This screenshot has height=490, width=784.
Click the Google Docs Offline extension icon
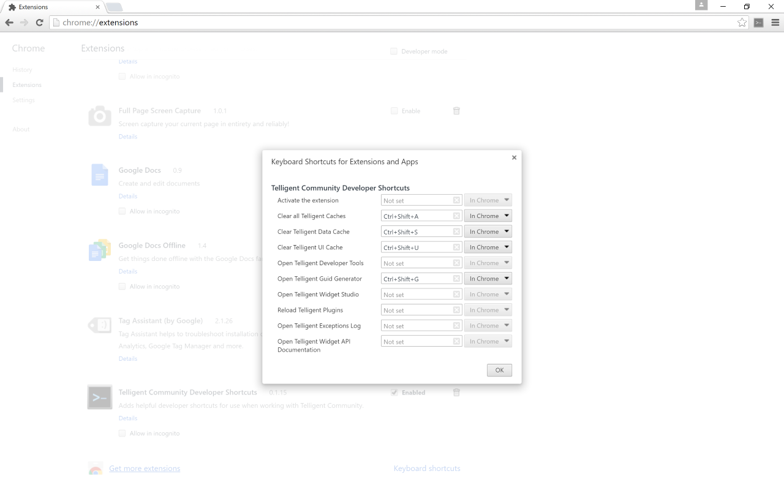pos(99,250)
